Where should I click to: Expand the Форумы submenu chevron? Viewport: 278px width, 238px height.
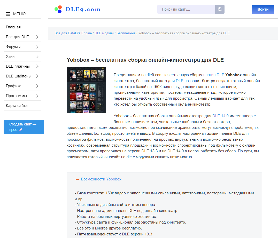coord(37,47)
